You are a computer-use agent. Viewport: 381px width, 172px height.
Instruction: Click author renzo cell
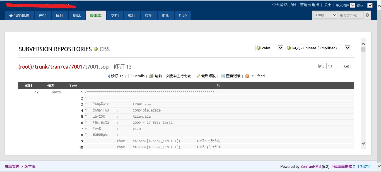[56, 92]
